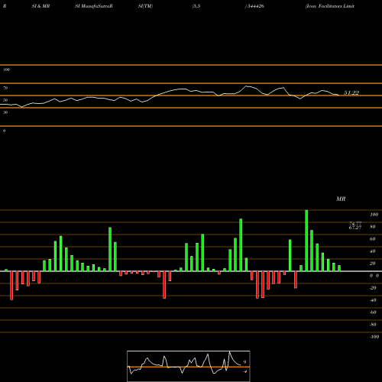Image resolution: width=382 pixels, height=382 pixels.
Task: Open the mini MR line chart thumbnail
Action: 189,366
